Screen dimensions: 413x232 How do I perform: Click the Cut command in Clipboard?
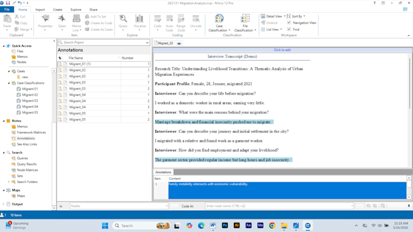click(x=20, y=16)
